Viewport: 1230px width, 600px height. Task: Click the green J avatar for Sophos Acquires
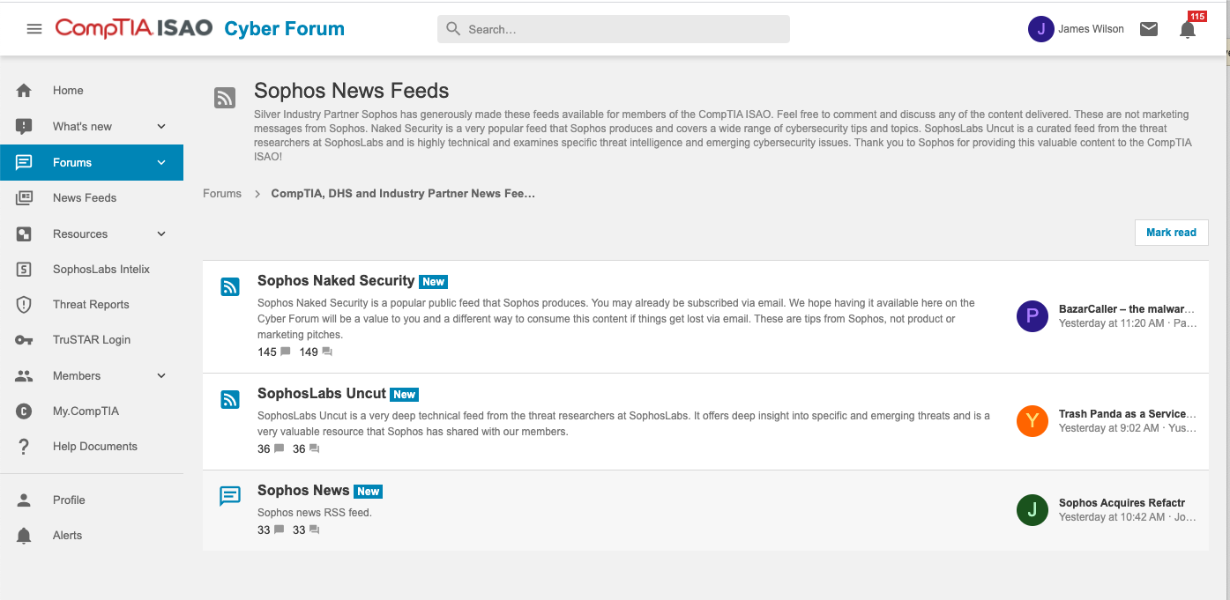(1032, 510)
